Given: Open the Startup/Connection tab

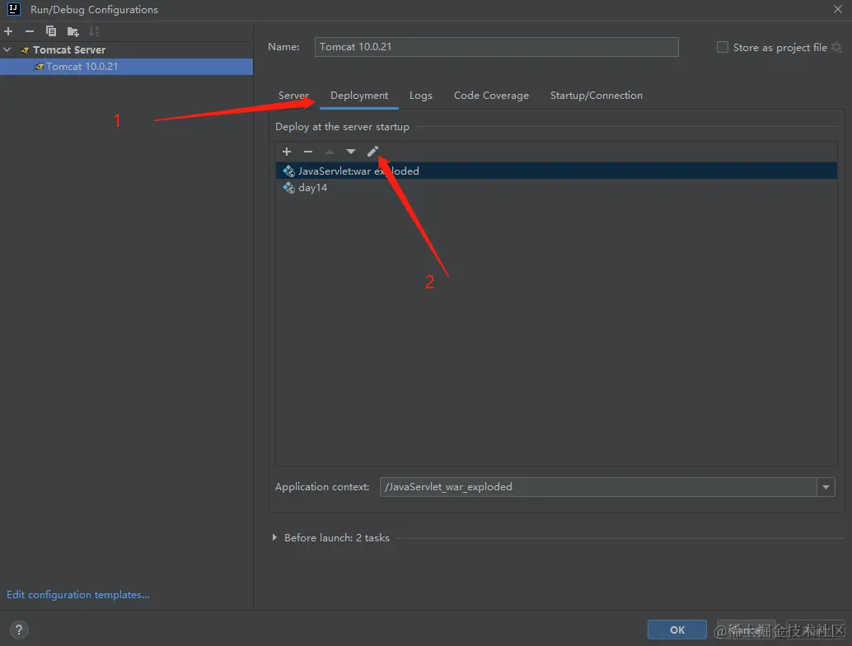Looking at the screenshot, I should [596, 95].
